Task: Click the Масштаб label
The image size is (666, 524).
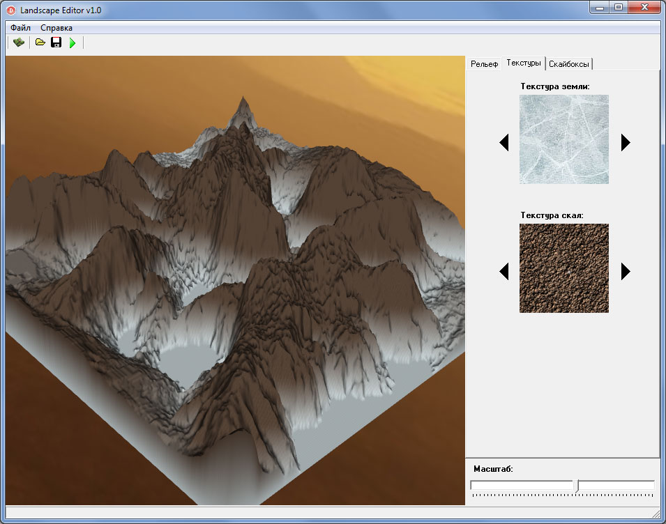Action: (493, 469)
